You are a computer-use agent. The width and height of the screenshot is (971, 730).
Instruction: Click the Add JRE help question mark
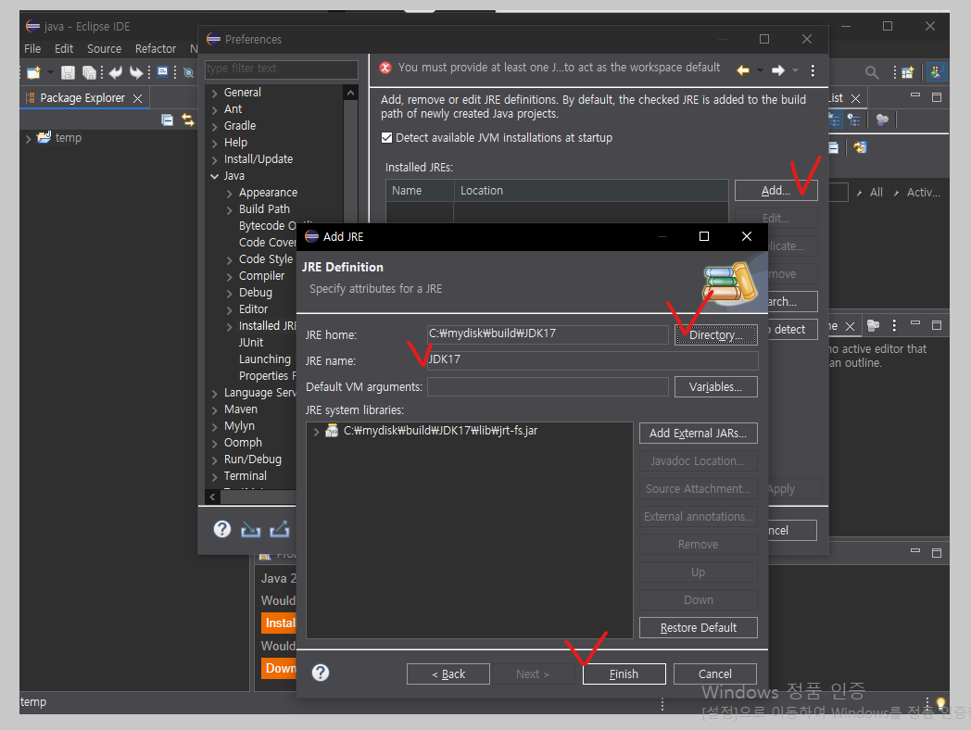coord(321,673)
